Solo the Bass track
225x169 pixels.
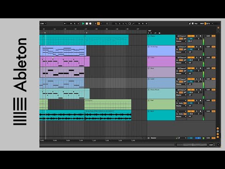point(197,69)
